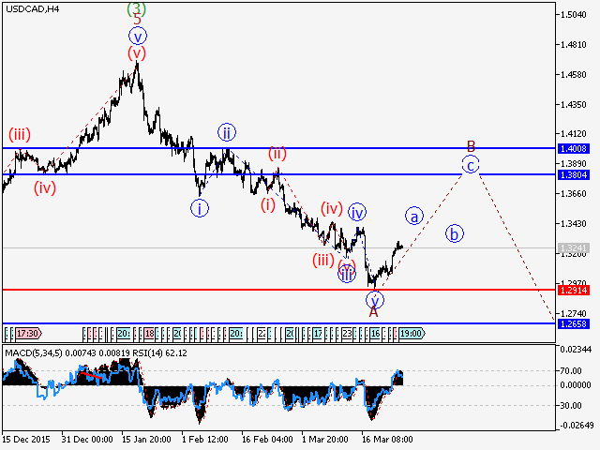This screenshot has height=450, width=600.
Task: Click the 1.5040 price axis value
Action: [573, 15]
